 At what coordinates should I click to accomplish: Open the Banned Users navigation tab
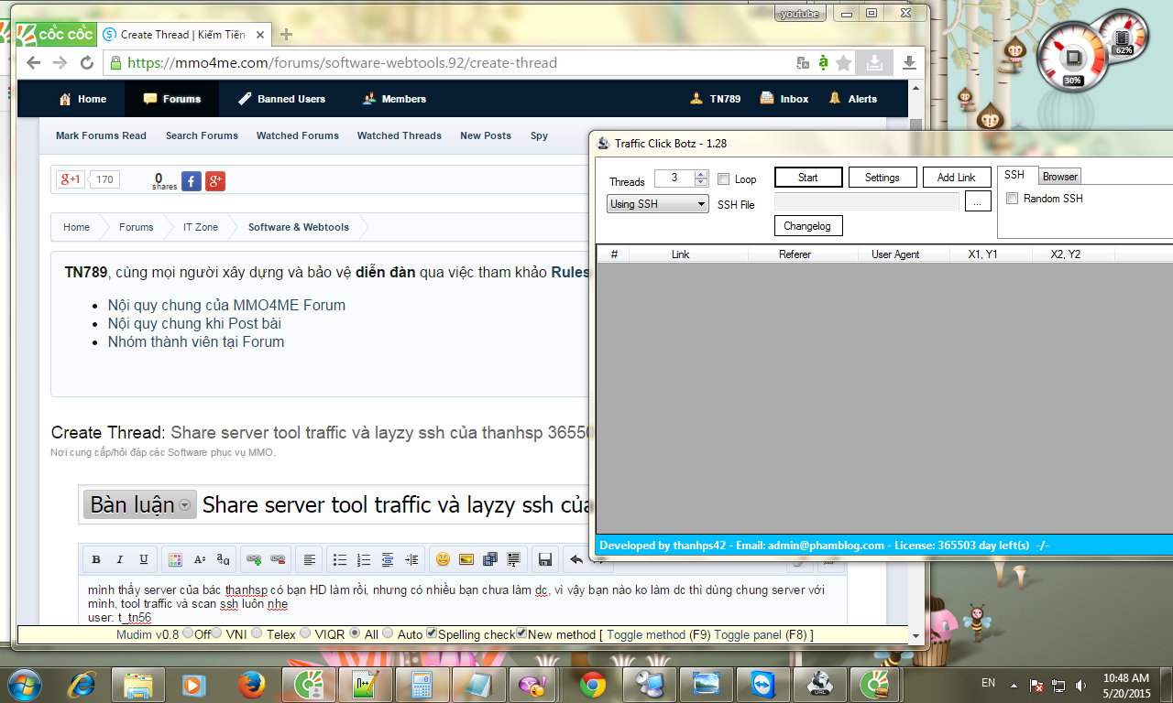click(x=281, y=99)
